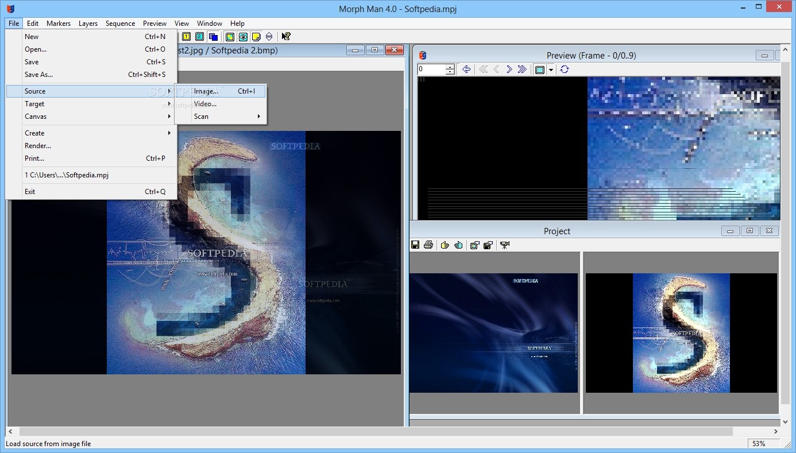Open the Help menu
Viewport: 796px width, 453px height.
click(237, 24)
